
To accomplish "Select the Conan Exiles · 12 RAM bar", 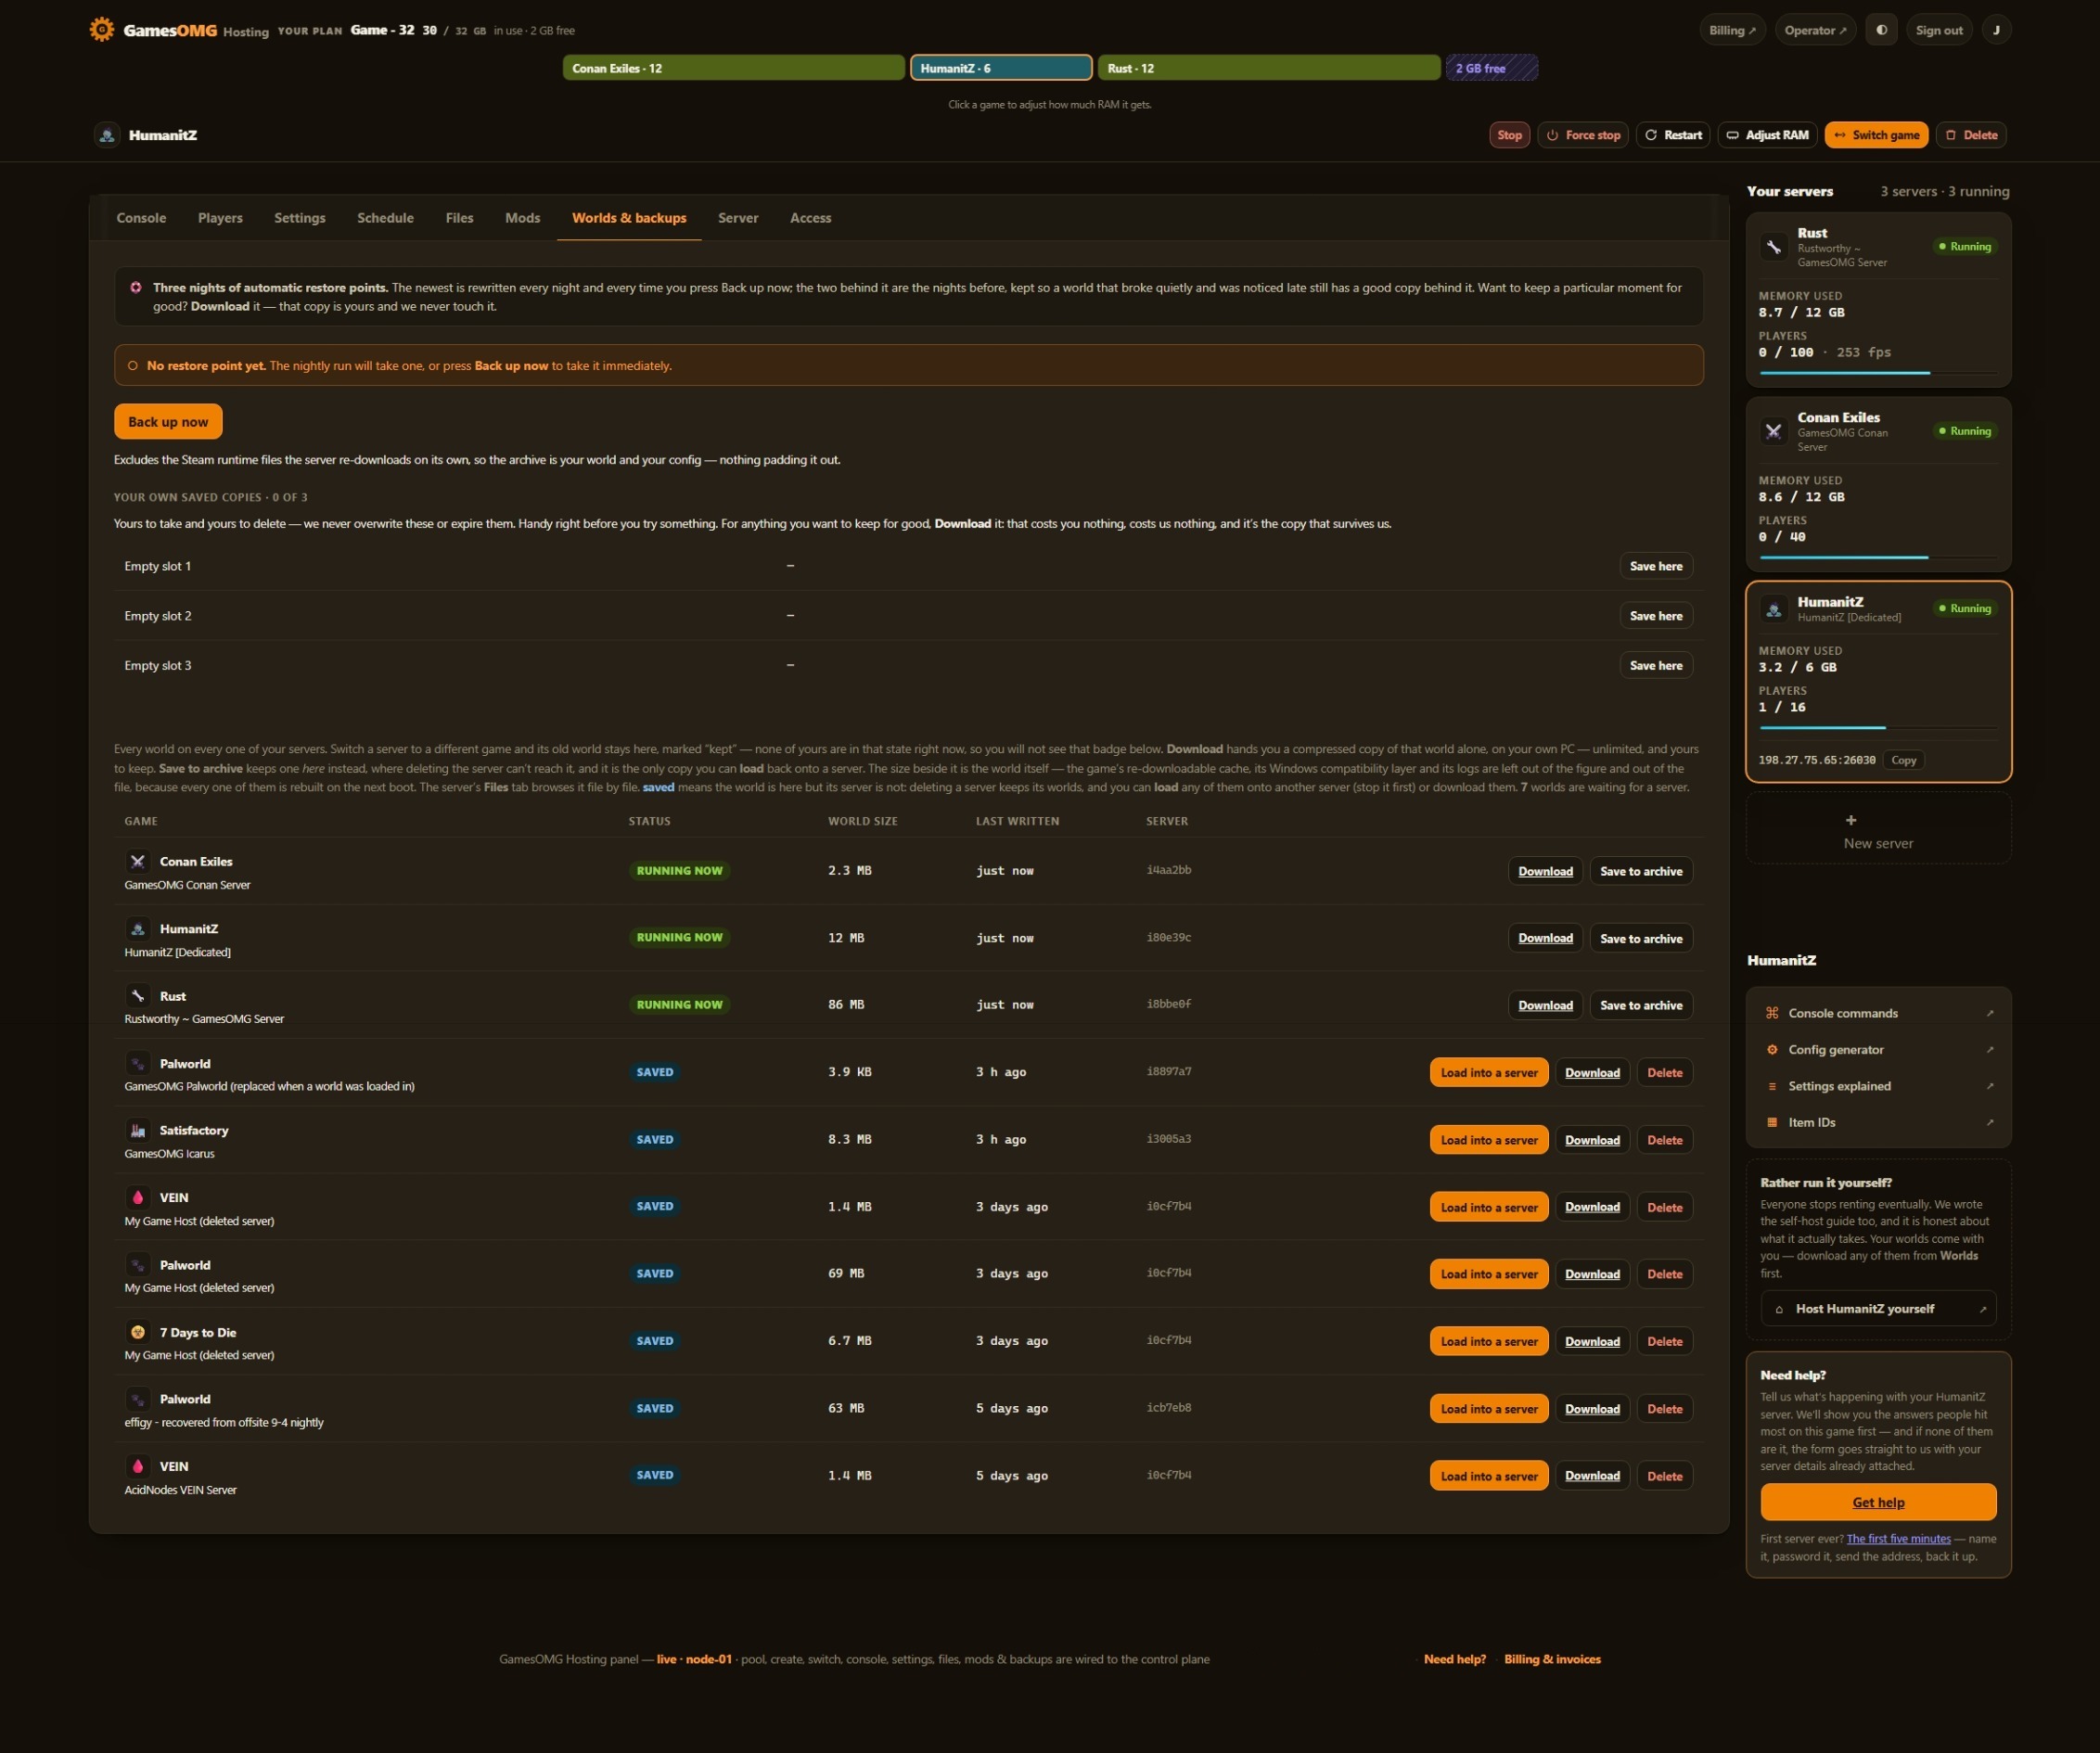I will click(733, 68).
